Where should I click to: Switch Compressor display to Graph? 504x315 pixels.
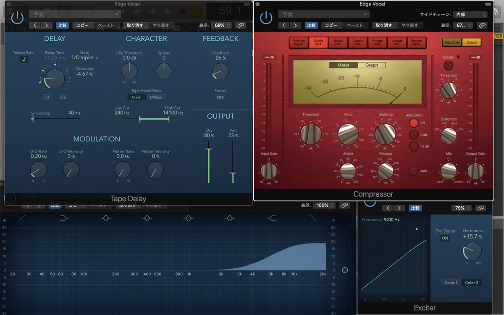pyautogui.click(x=372, y=65)
